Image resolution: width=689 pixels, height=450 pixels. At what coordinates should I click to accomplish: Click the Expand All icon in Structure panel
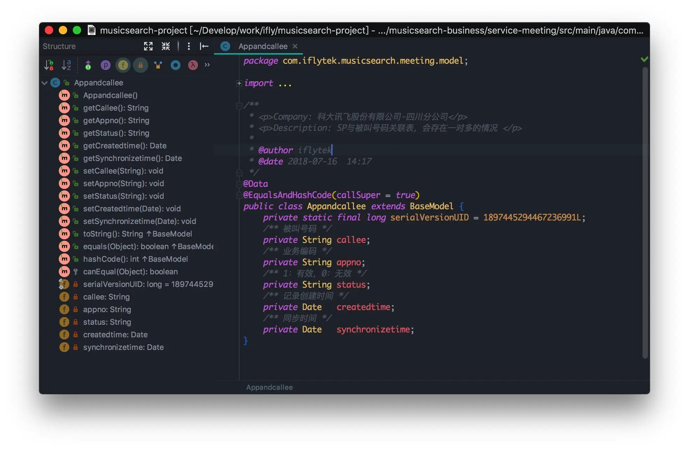click(148, 46)
